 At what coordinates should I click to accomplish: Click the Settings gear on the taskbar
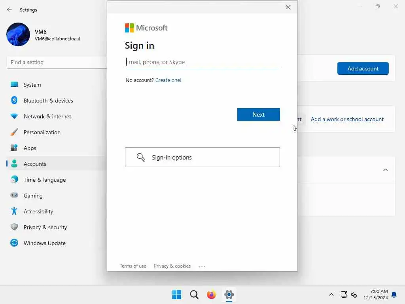[229, 294]
